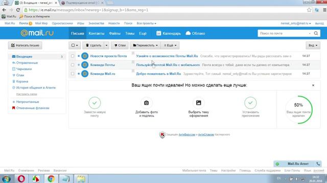Screen dimensions: 327x183
Task: Click the Спам toolbar button
Action: tap(120, 45)
